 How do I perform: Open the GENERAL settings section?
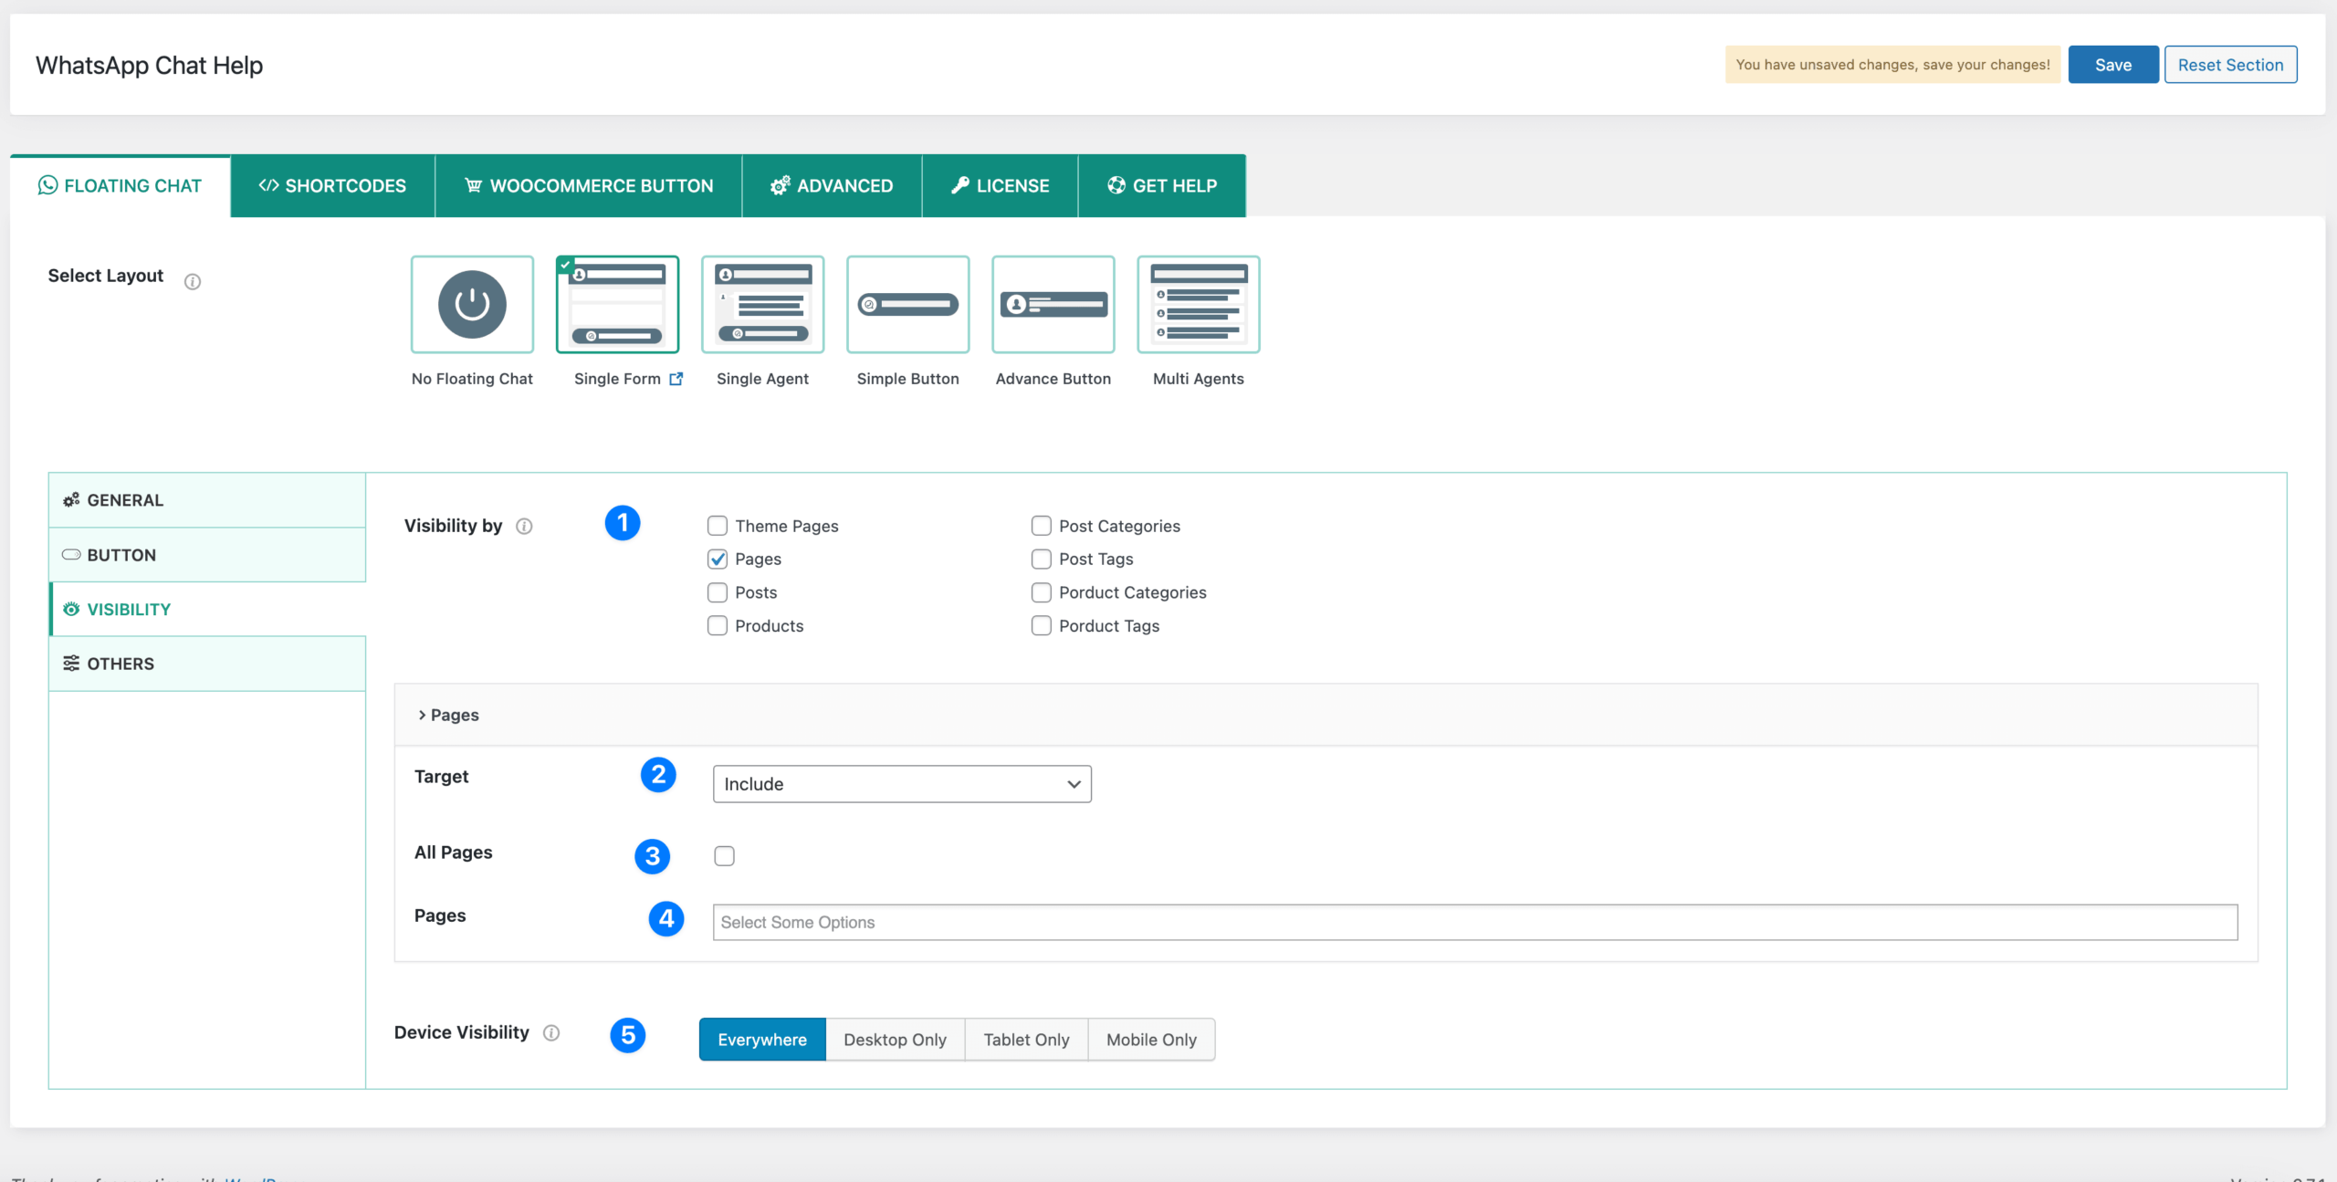click(207, 500)
